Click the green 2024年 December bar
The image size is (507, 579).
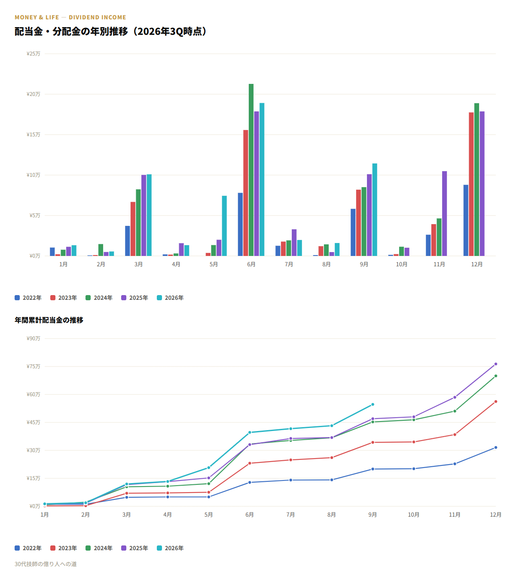[x=476, y=179]
